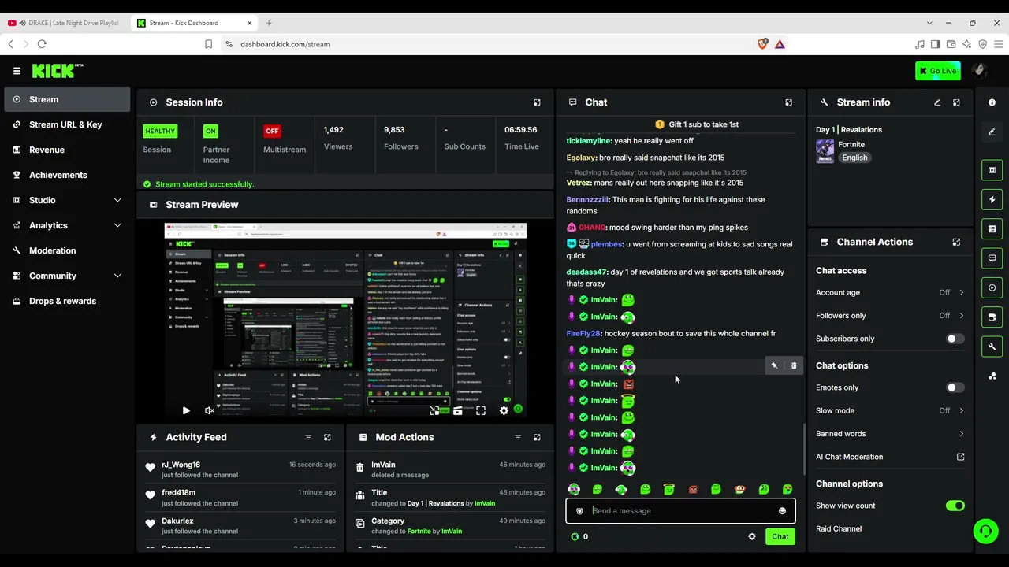1009x567 pixels.
Task: Open the support headset chat bubble
Action: [x=985, y=532]
